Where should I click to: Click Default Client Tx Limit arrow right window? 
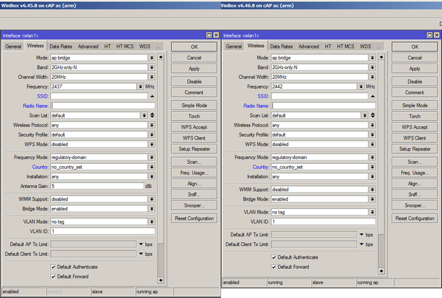click(361, 244)
